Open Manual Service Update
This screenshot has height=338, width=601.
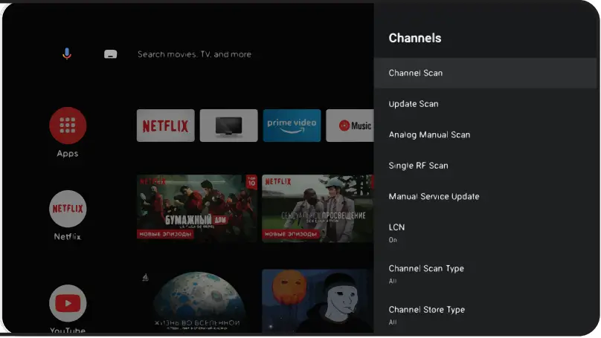point(486,197)
